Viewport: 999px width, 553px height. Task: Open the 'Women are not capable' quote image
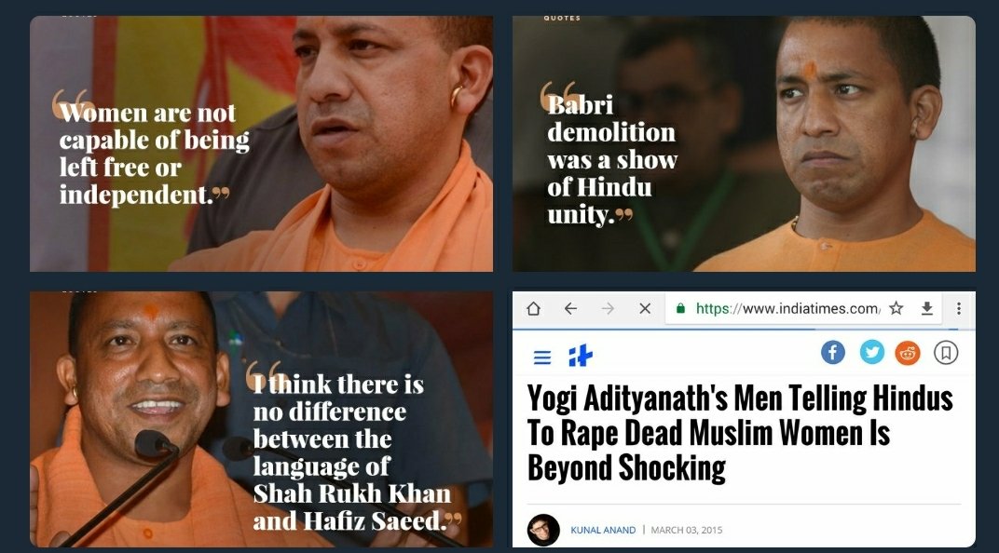tap(261, 143)
